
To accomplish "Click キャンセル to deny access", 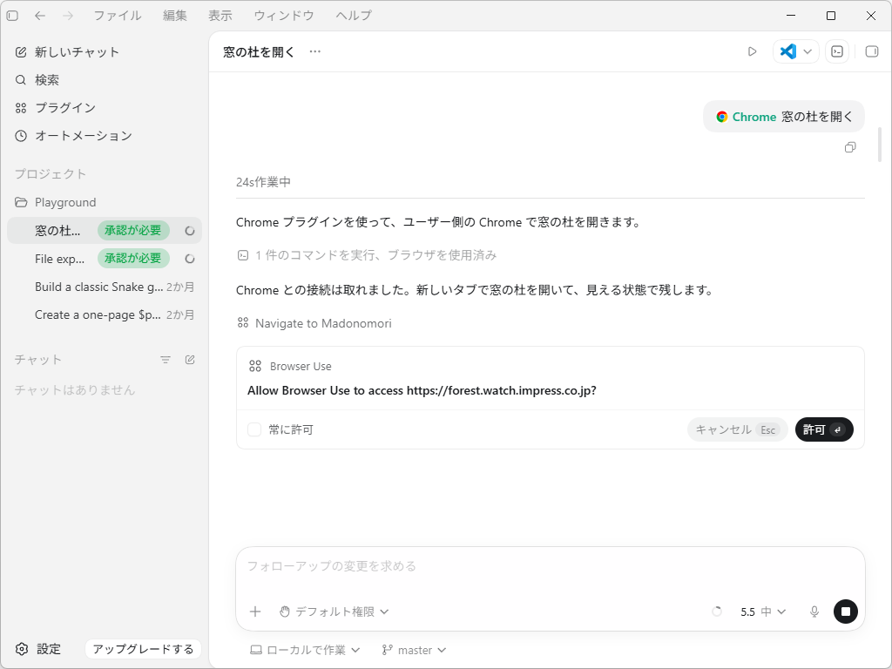I will click(x=737, y=429).
